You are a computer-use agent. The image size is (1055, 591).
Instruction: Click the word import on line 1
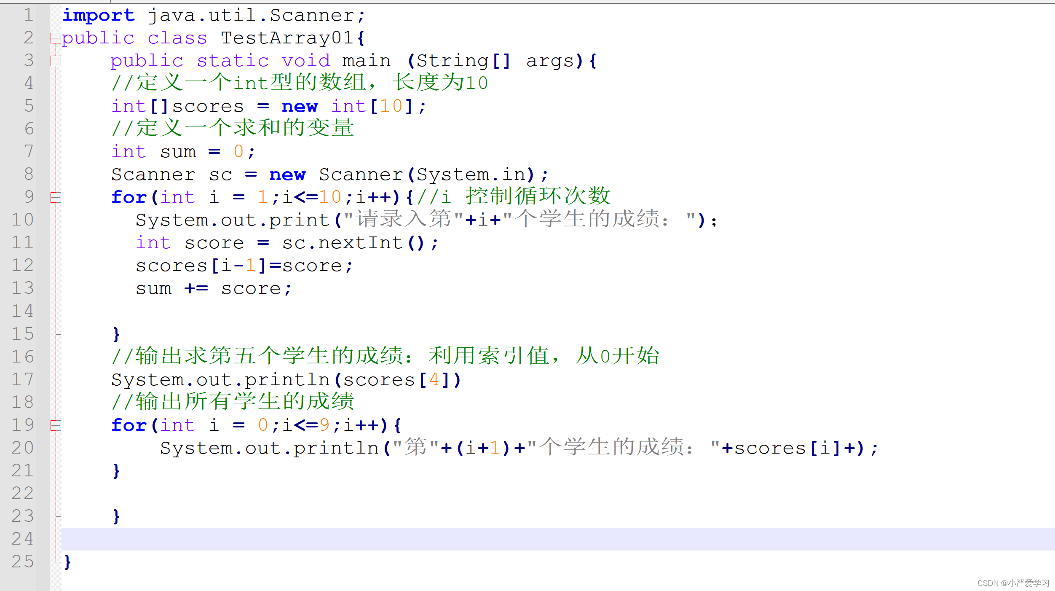[x=99, y=16]
